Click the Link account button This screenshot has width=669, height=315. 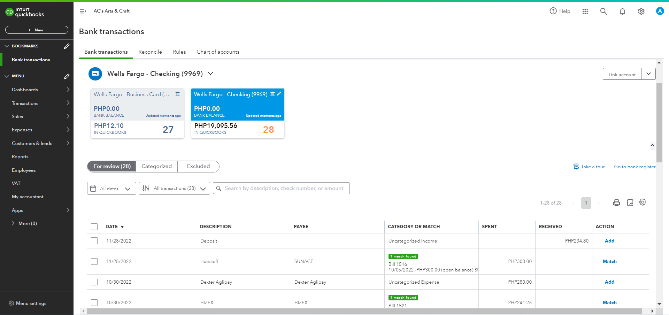tap(622, 74)
